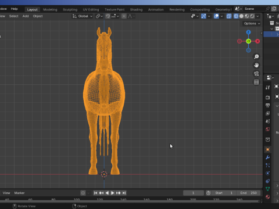Toggle viewport overlays display

coord(216,16)
